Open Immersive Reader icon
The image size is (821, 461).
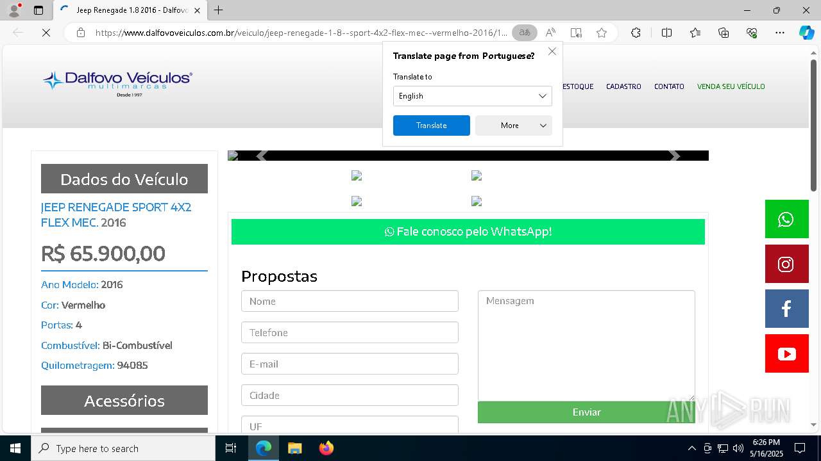(576, 33)
